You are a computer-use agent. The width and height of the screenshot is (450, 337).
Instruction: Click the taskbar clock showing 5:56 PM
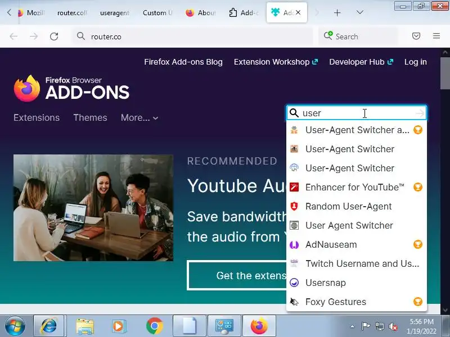point(421,326)
